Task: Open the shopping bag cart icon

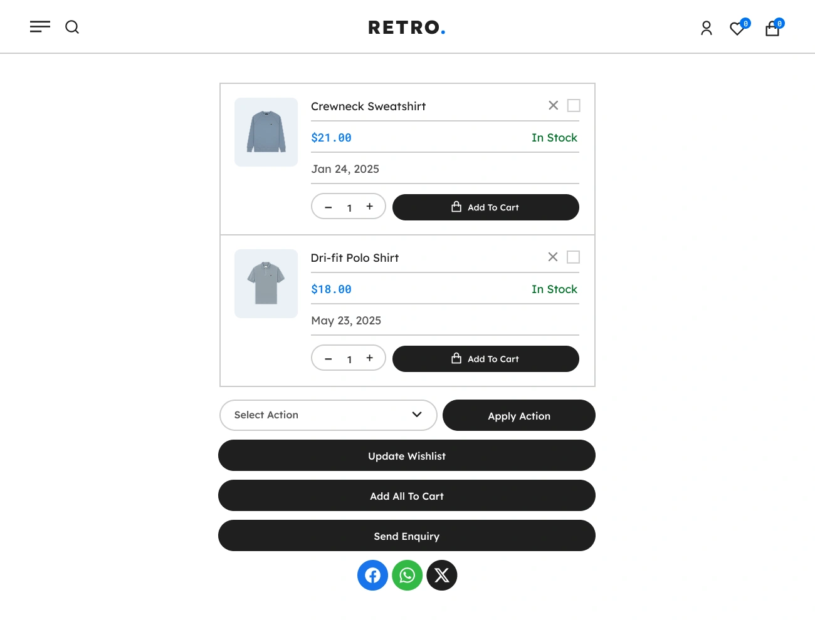Action: [773, 28]
